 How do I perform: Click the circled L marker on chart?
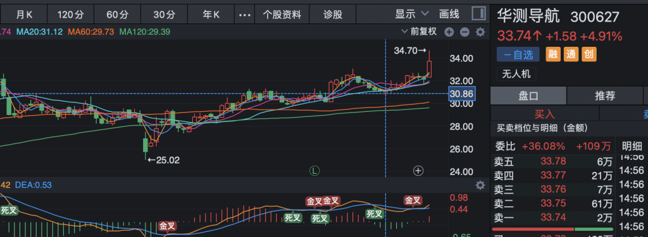(315, 170)
